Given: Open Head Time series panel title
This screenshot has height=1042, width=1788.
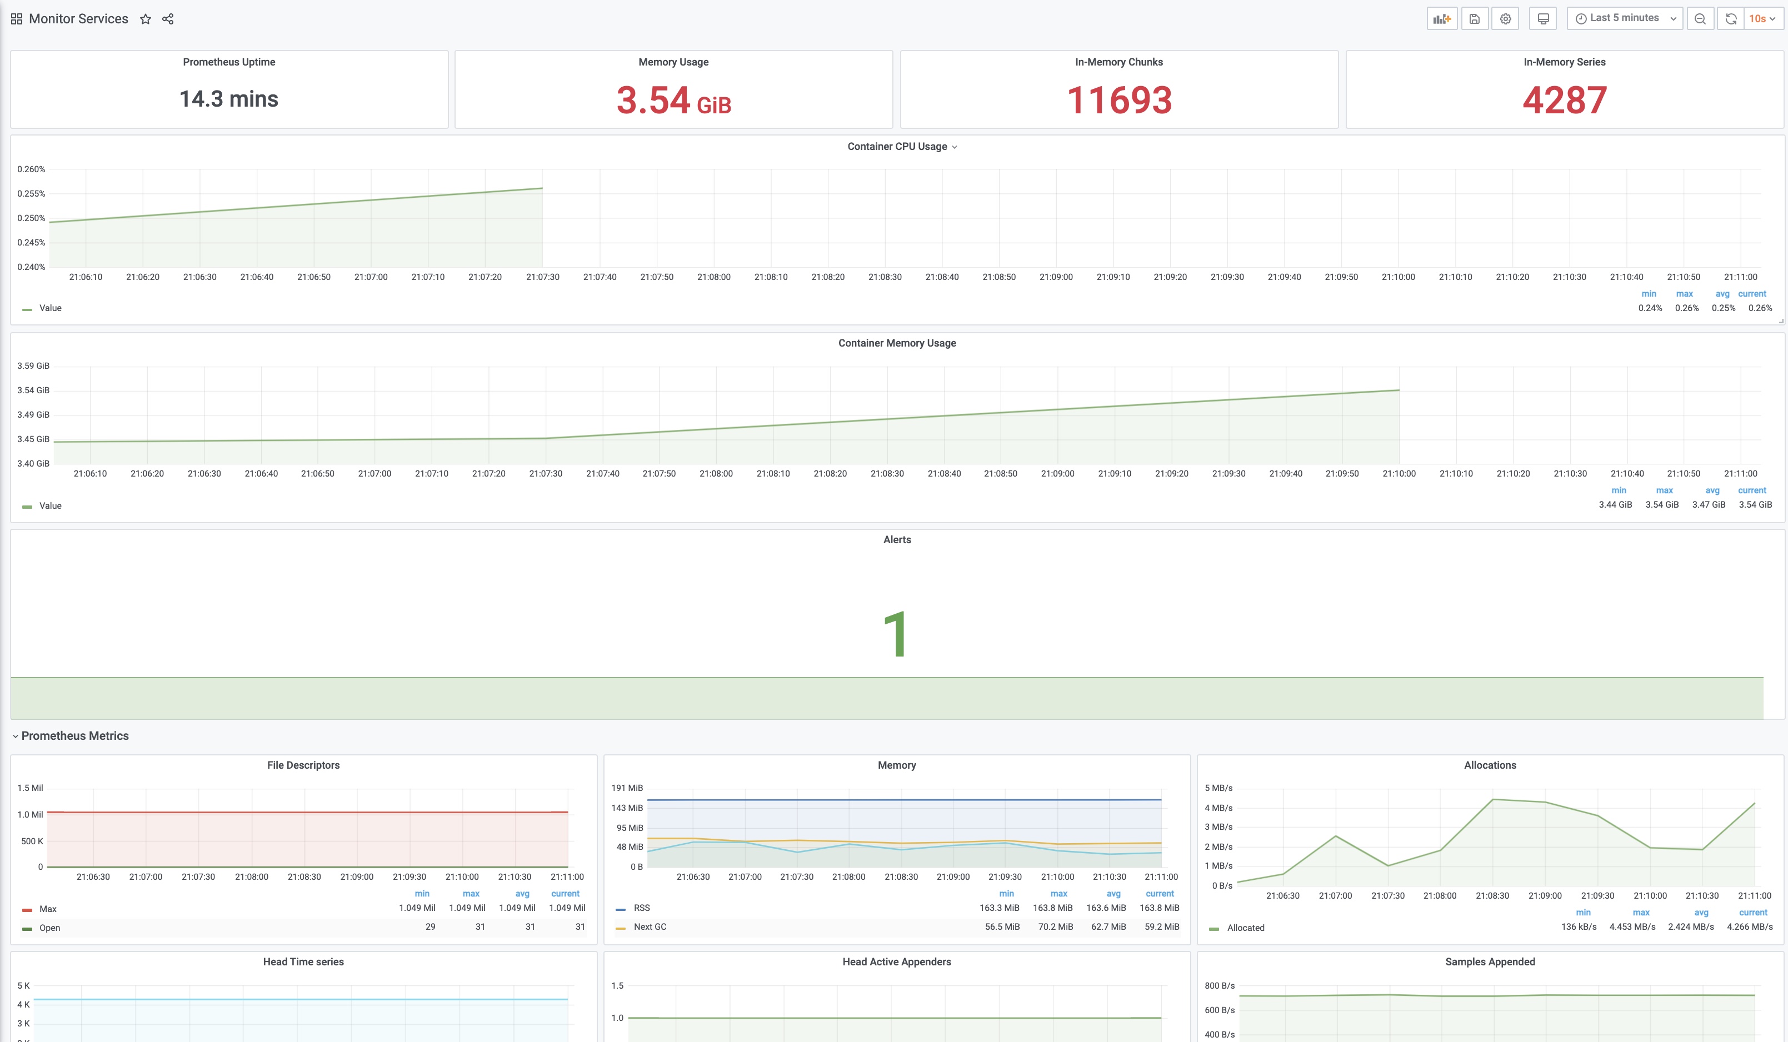Looking at the screenshot, I should [303, 963].
